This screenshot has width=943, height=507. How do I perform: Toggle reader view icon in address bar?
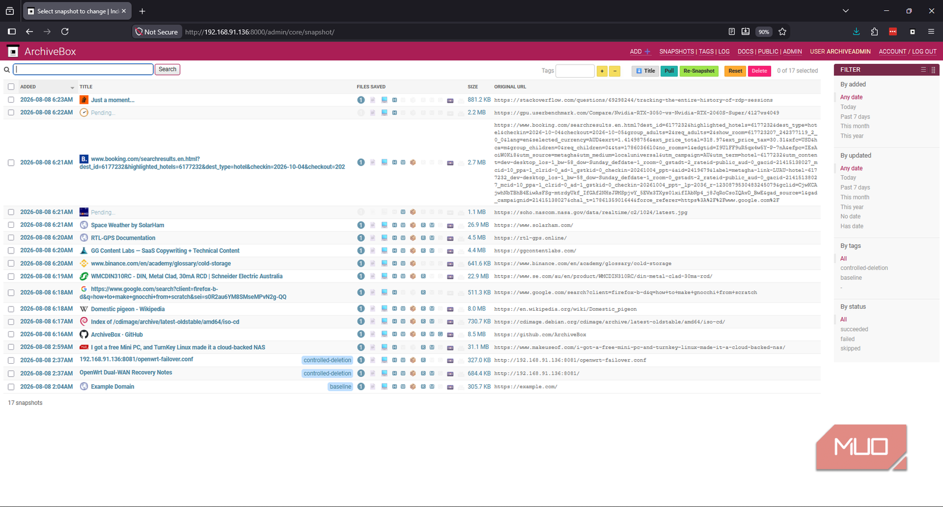(732, 32)
